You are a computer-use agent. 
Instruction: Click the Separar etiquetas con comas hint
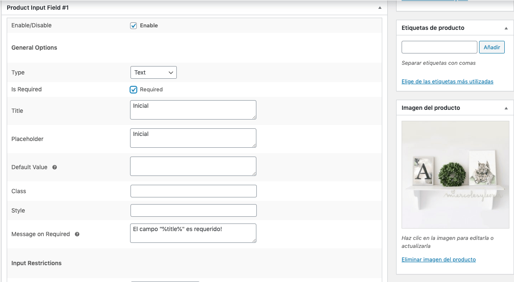click(439, 63)
